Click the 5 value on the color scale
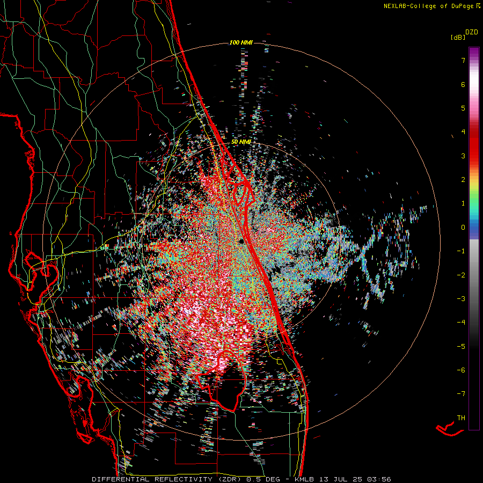 (463, 108)
